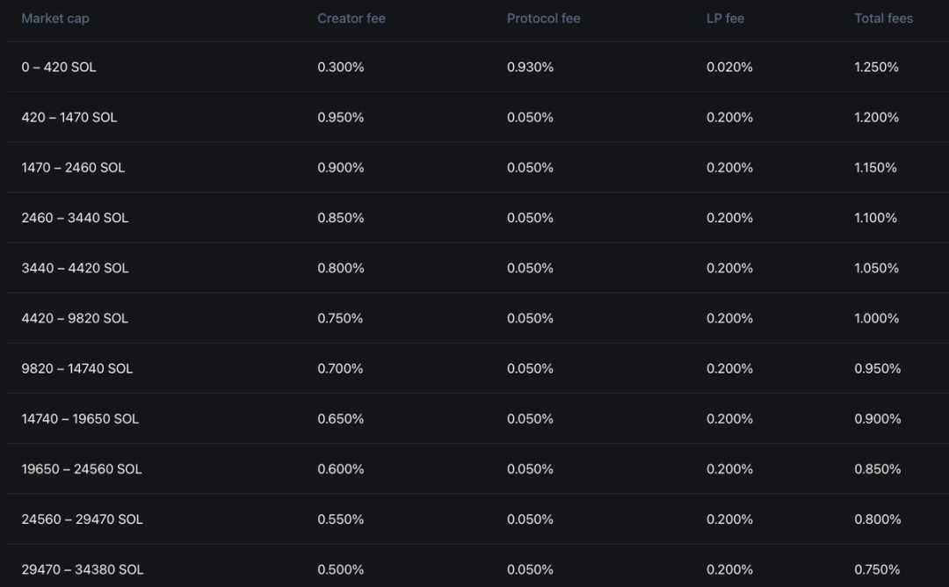Click the 9820 – 14740 SOL market cap cell
Viewport: 949px width, 587px height.
pyautogui.click(x=77, y=368)
